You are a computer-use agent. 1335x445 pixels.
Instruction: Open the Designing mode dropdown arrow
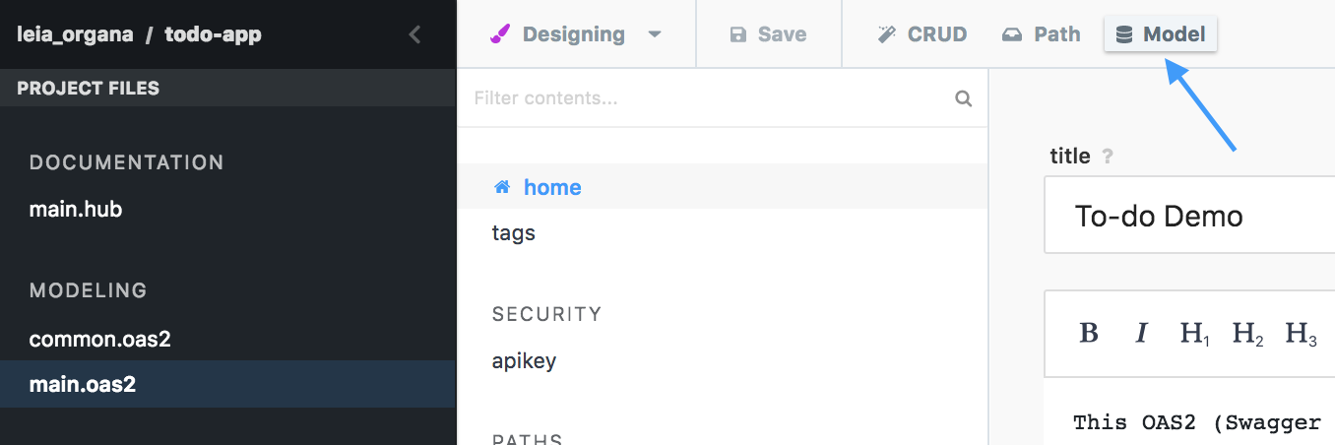655,34
